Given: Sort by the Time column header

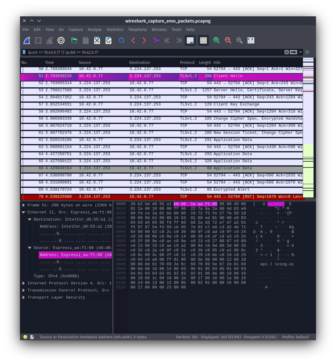Looking at the screenshot, I should coord(61,62).
